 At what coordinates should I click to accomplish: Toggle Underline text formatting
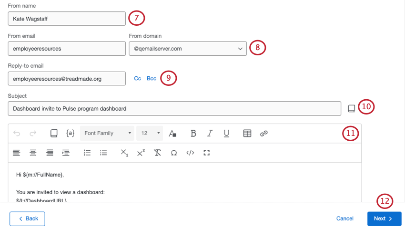226,133
